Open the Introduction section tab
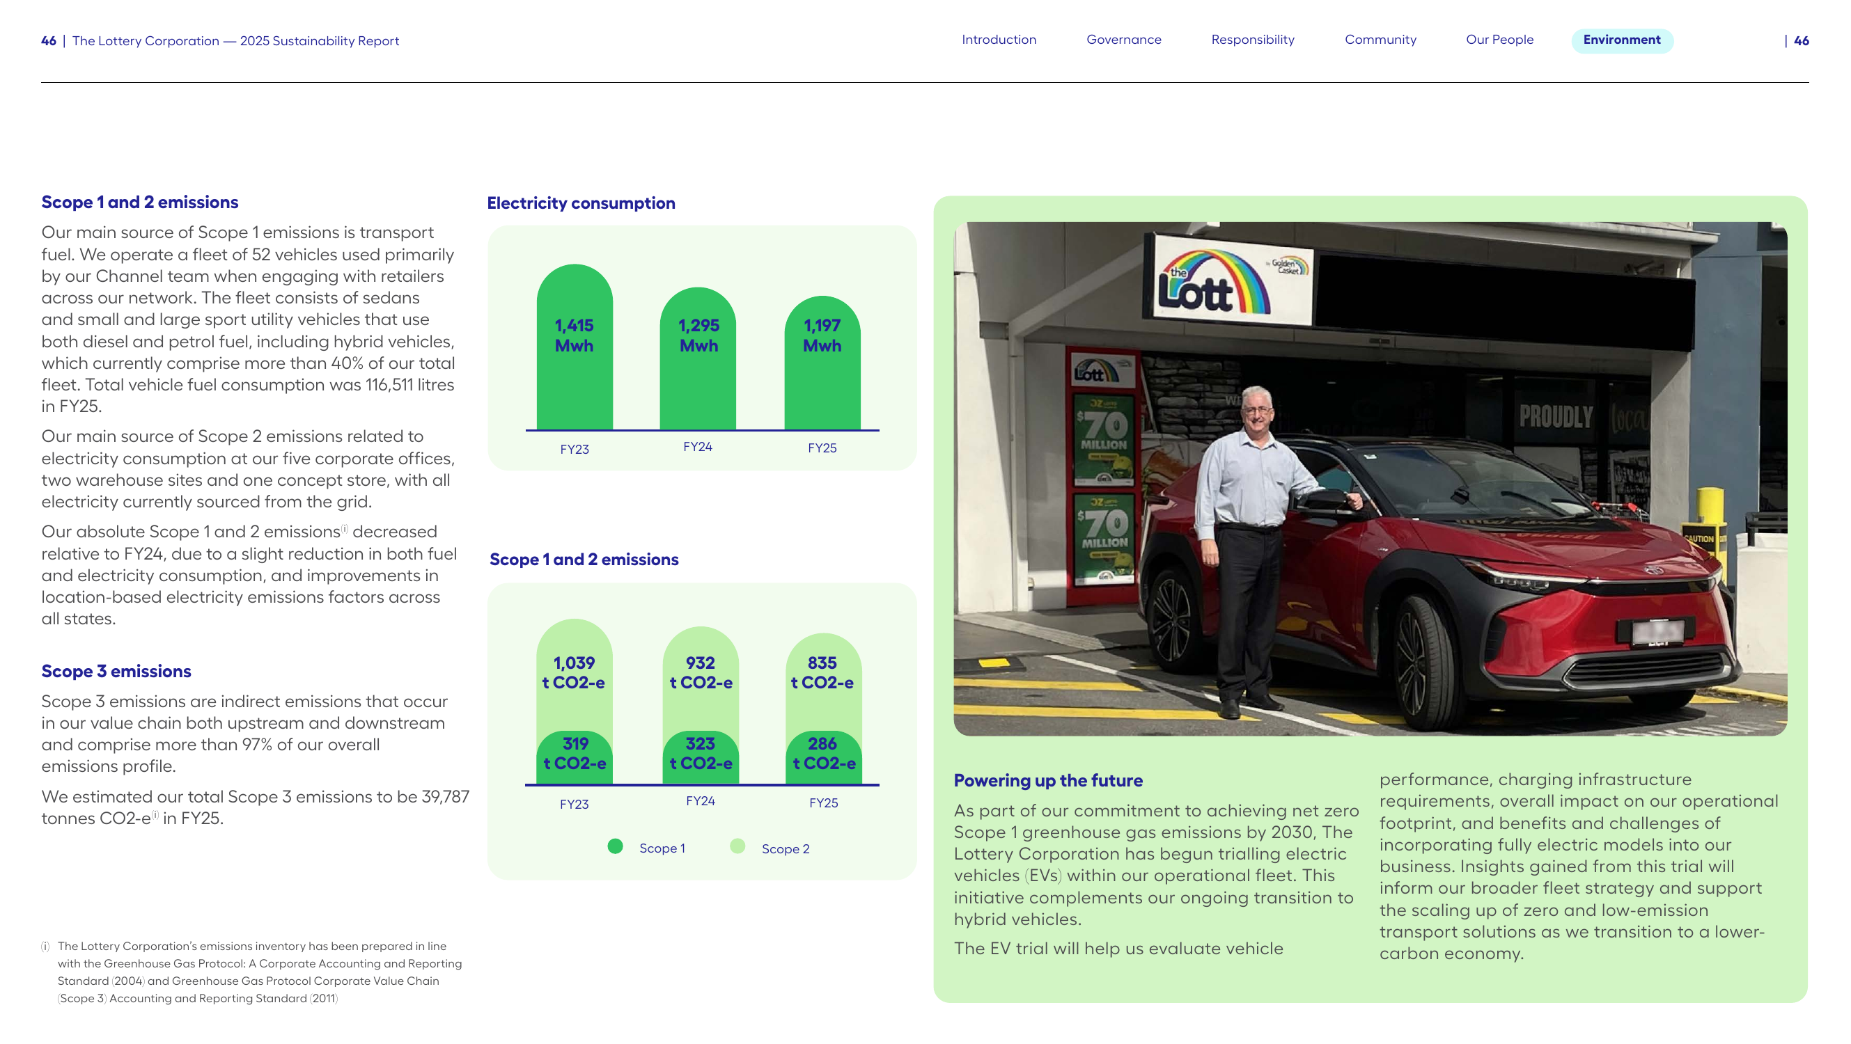The height and width of the screenshot is (1044, 1851). [x=999, y=40]
